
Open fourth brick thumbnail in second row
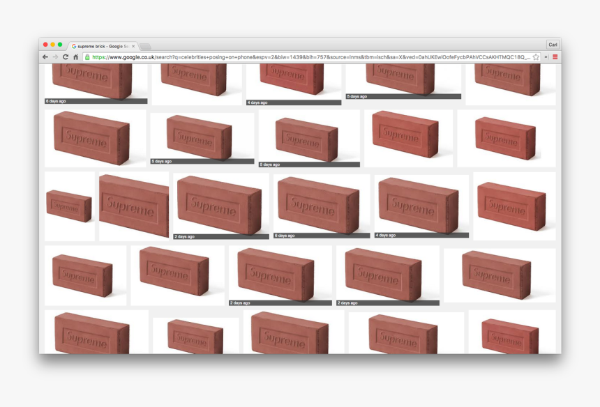point(408,139)
